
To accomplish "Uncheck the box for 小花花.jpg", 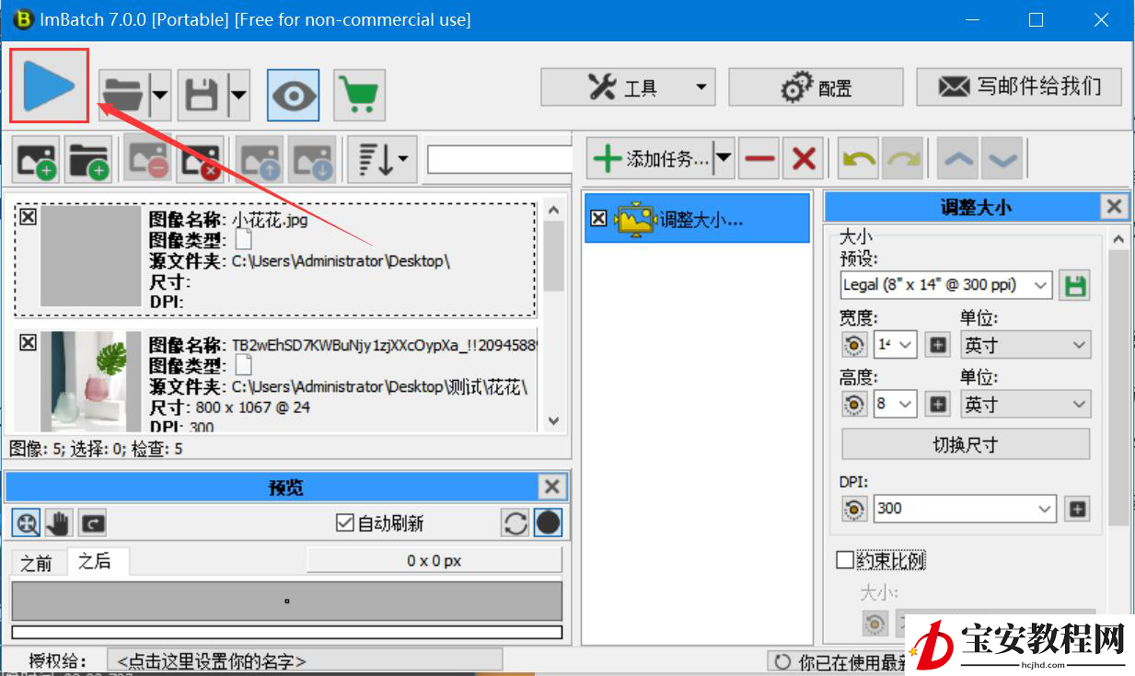I will pos(29,217).
